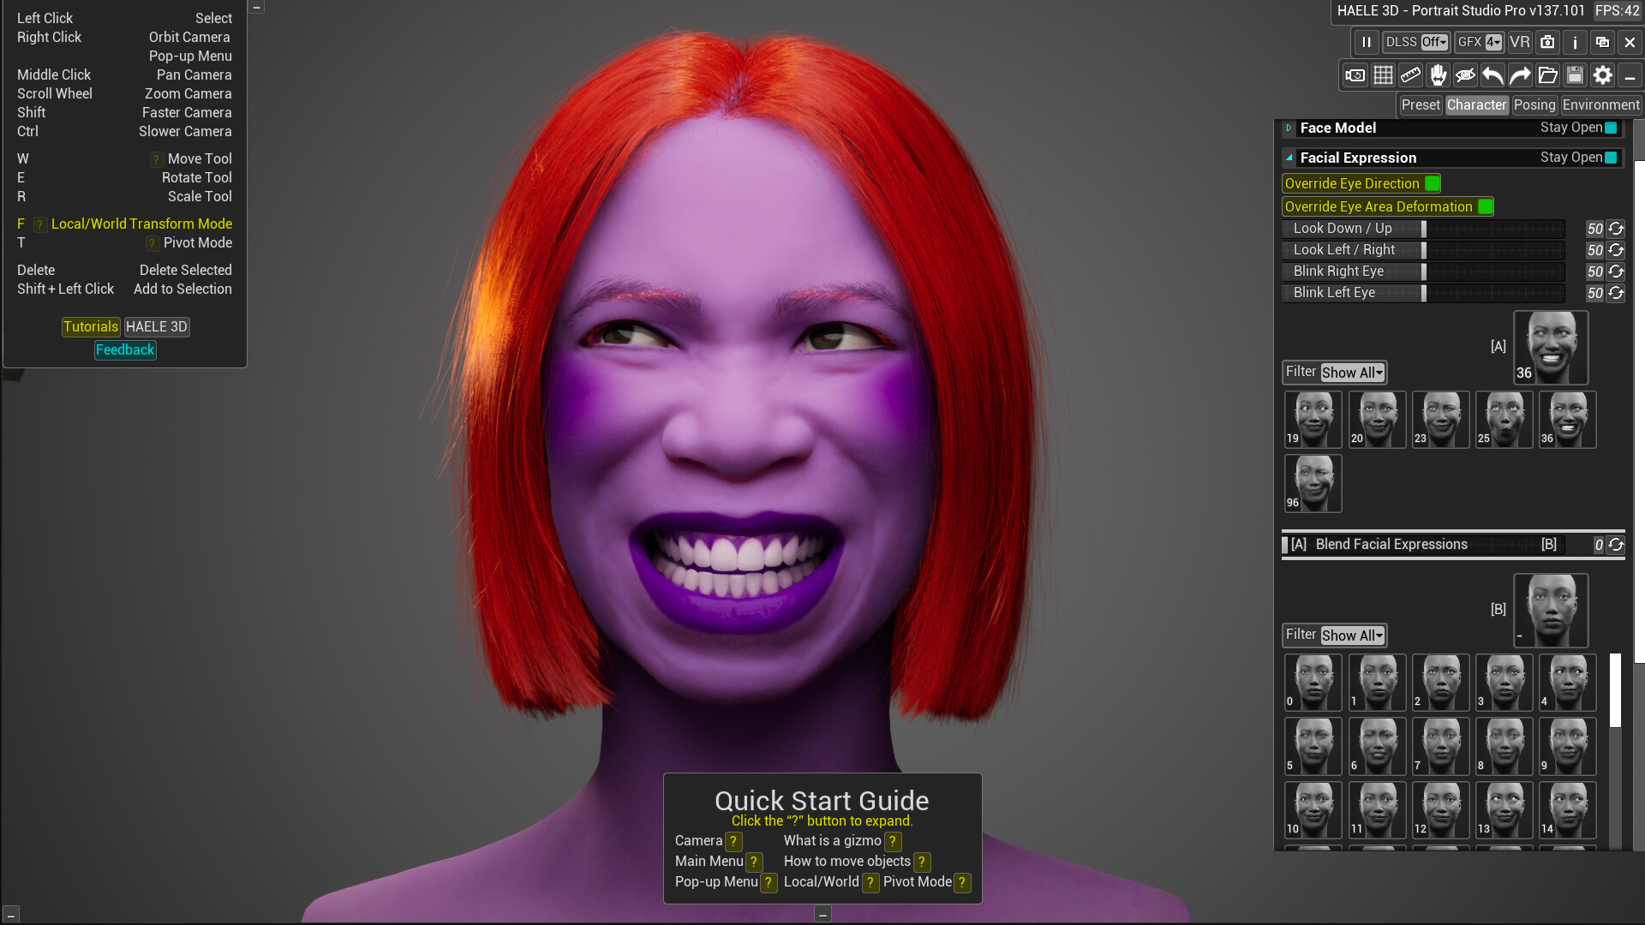Image resolution: width=1645 pixels, height=925 pixels.
Task: Undo the last action
Action: click(1492, 75)
